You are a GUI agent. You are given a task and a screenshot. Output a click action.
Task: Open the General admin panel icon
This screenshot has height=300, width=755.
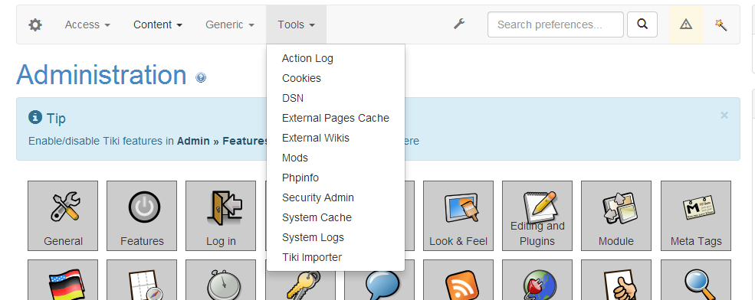[63, 215]
